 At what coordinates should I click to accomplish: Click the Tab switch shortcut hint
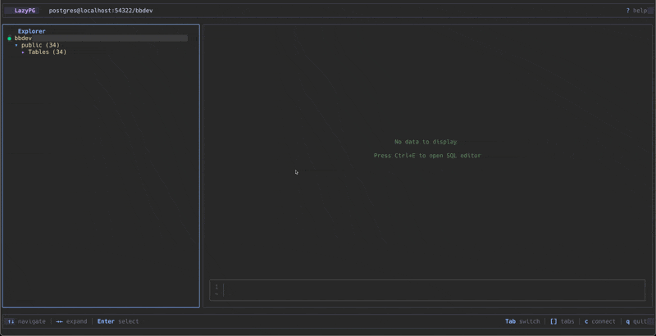522,321
